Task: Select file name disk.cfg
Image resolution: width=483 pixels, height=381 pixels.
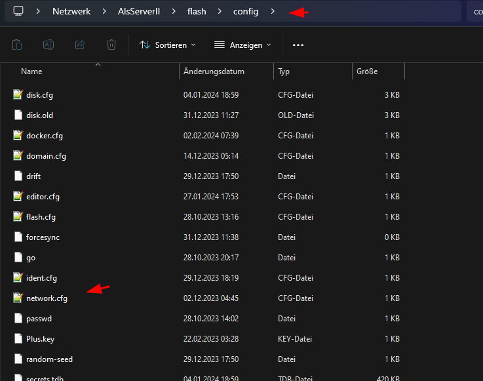Action: click(x=39, y=95)
